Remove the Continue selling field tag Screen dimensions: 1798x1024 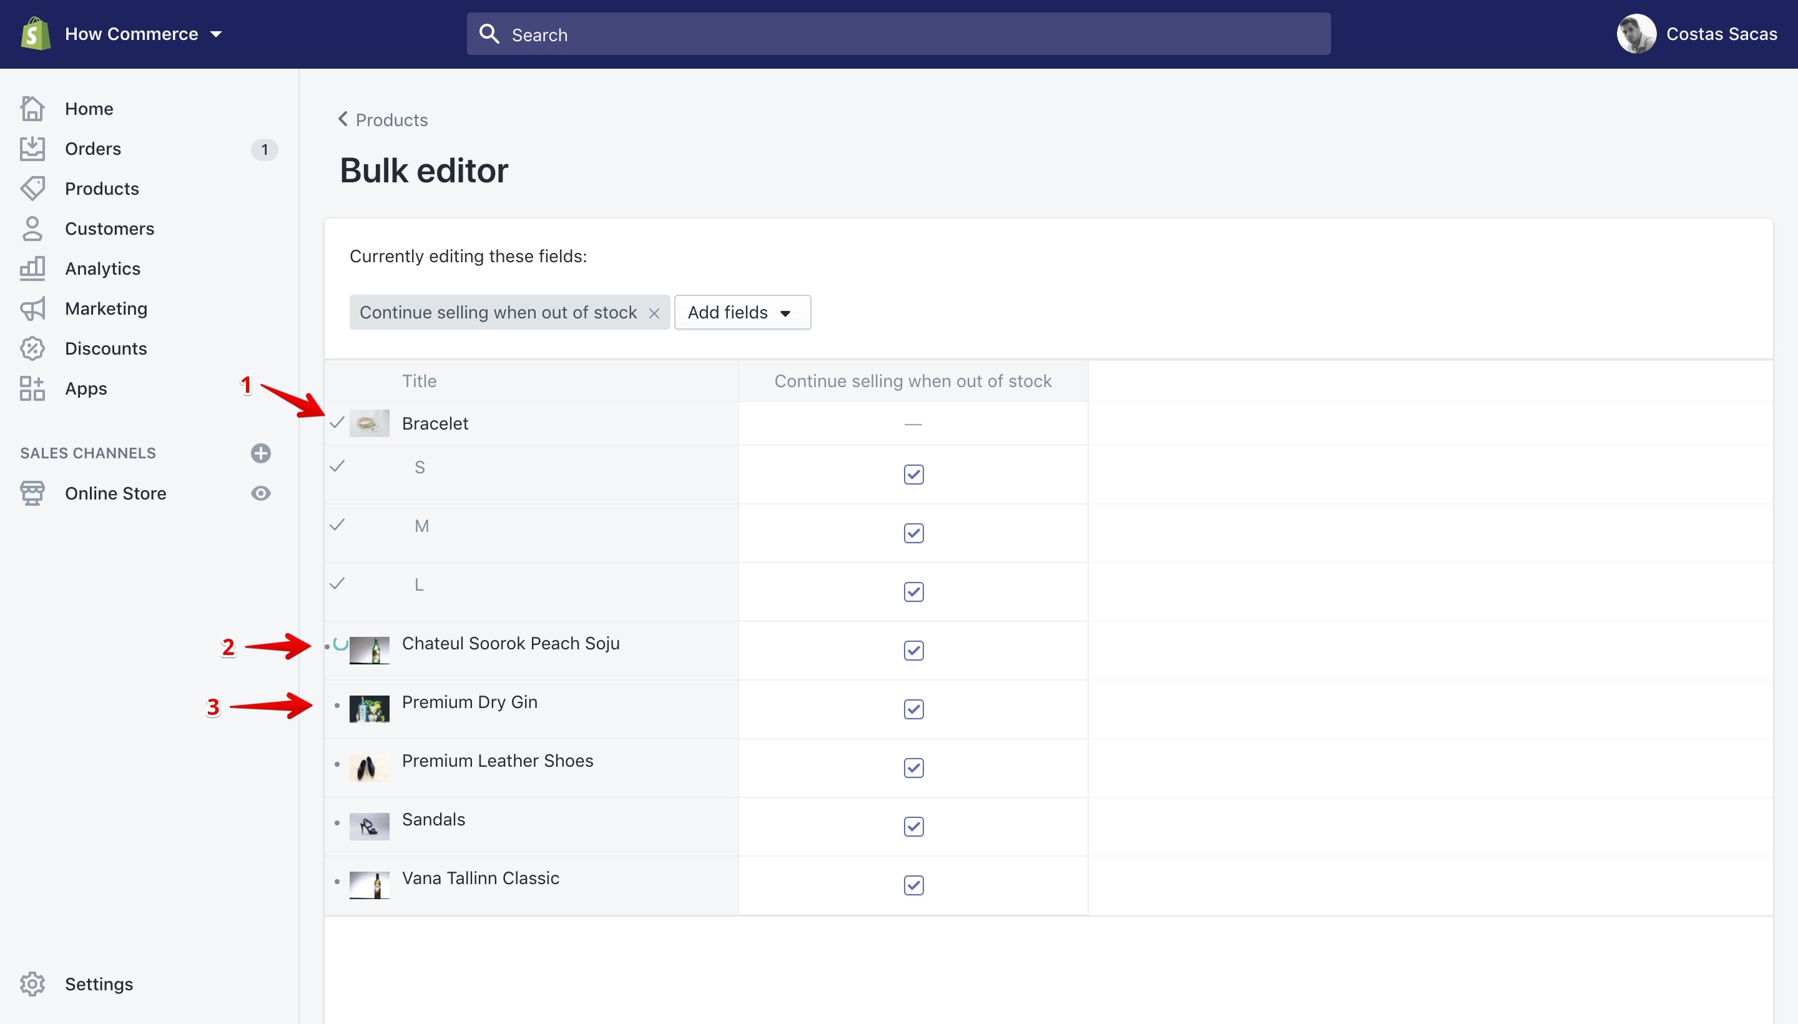tap(654, 313)
